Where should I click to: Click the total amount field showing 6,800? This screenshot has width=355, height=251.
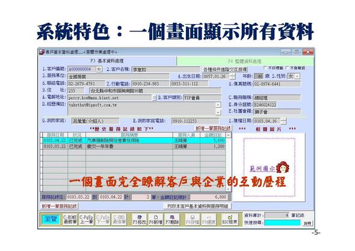(x=209, y=197)
